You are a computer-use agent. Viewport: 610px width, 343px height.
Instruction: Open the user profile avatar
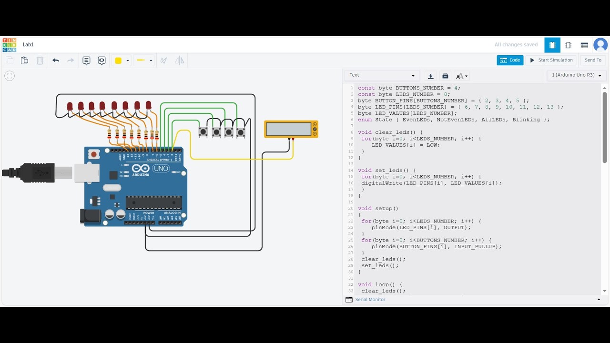click(x=600, y=45)
